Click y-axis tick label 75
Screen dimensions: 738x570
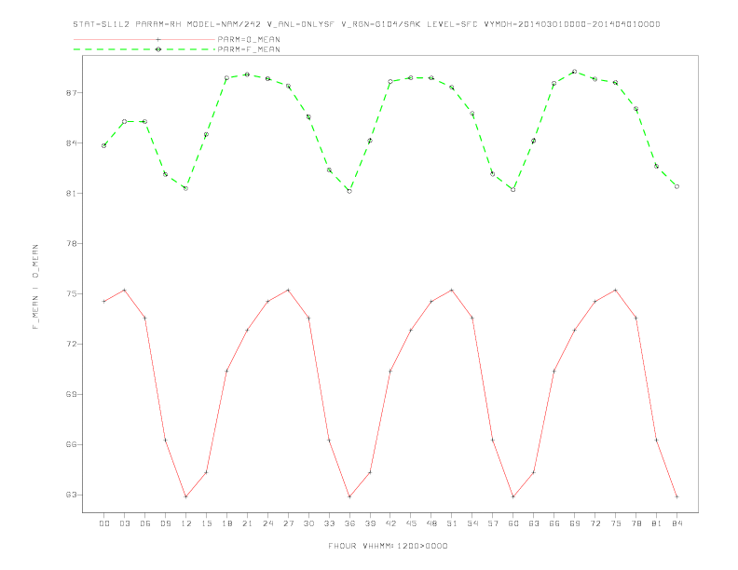click(x=71, y=294)
